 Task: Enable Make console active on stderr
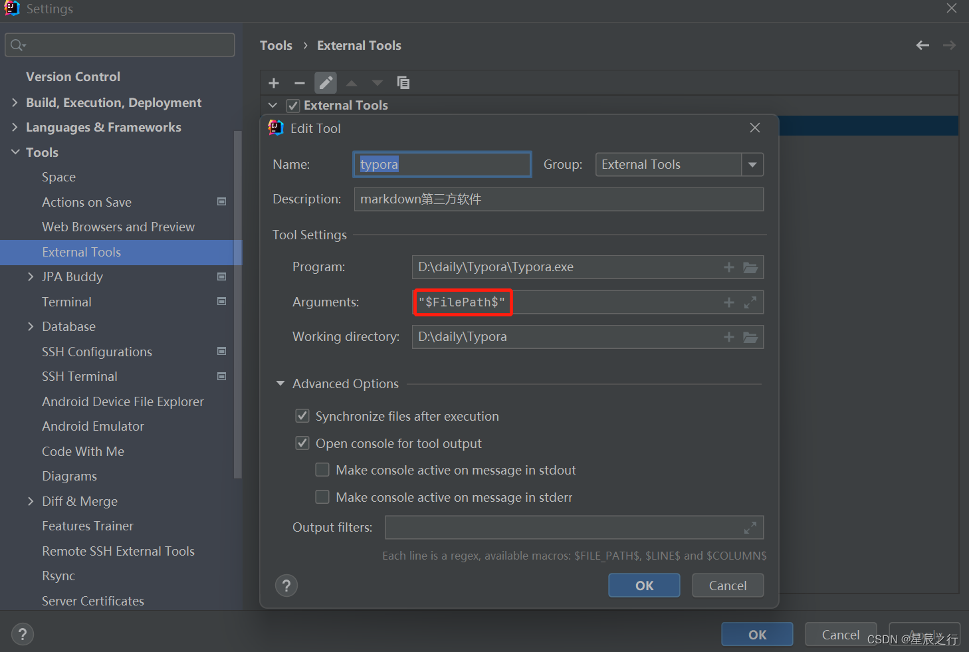tap(322, 497)
